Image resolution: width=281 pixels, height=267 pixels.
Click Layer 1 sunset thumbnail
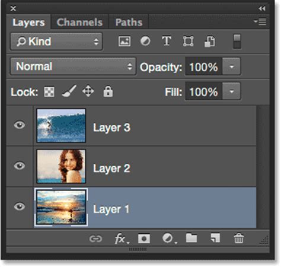[61, 207]
